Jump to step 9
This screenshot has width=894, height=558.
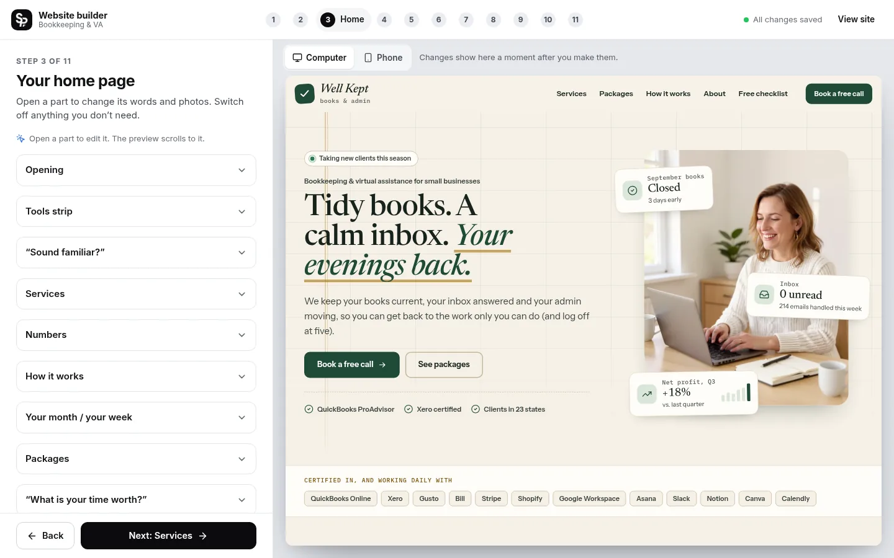pyautogui.click(x=521, y=20)
